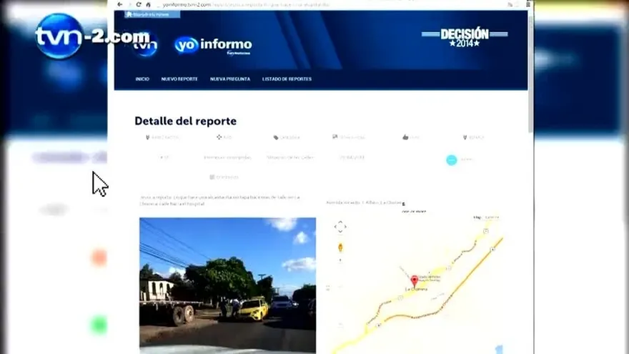The image size is (629, 354).
Task: Open the browser menu icon at top right
Action: tap(528, 4)
